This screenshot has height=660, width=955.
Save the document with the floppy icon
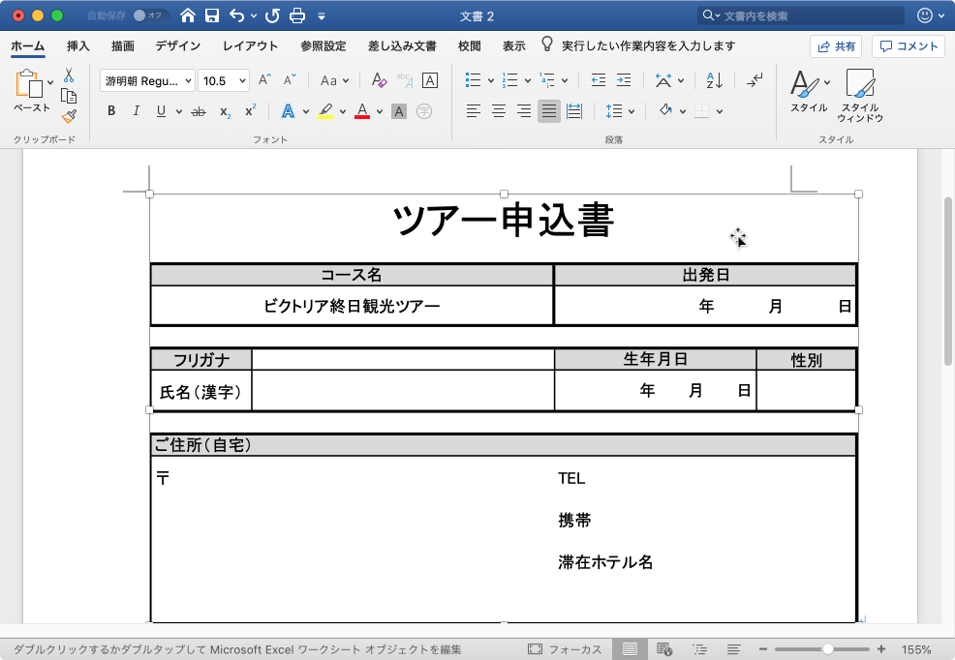click(212, 15)
